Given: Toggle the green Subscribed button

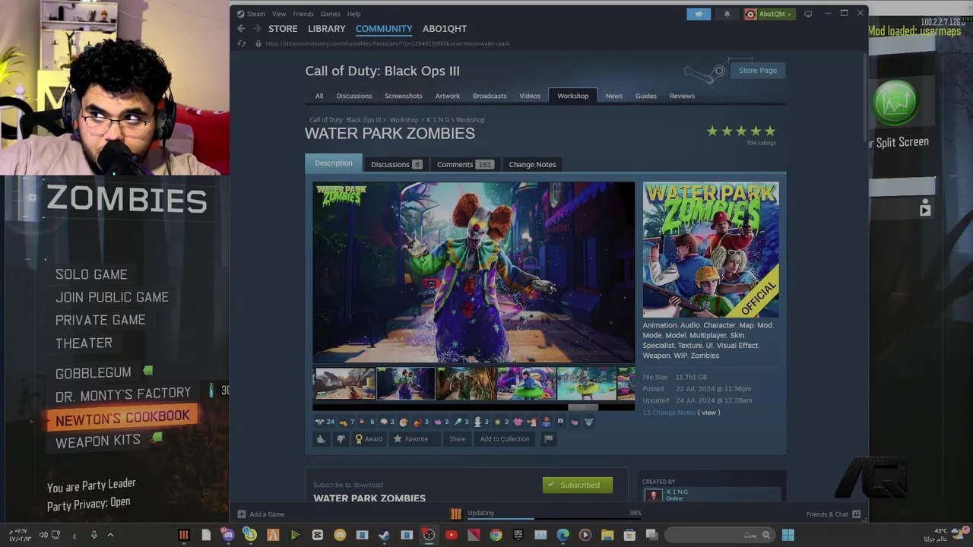Looking at the screenshot, I should [578, 485].
